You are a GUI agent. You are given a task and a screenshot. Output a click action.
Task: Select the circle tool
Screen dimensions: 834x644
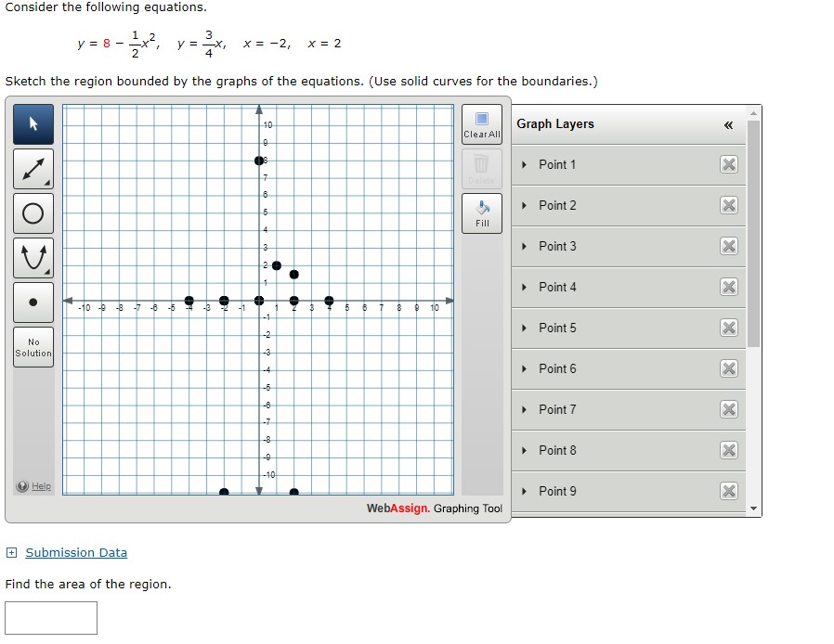[x=33, y=213]
